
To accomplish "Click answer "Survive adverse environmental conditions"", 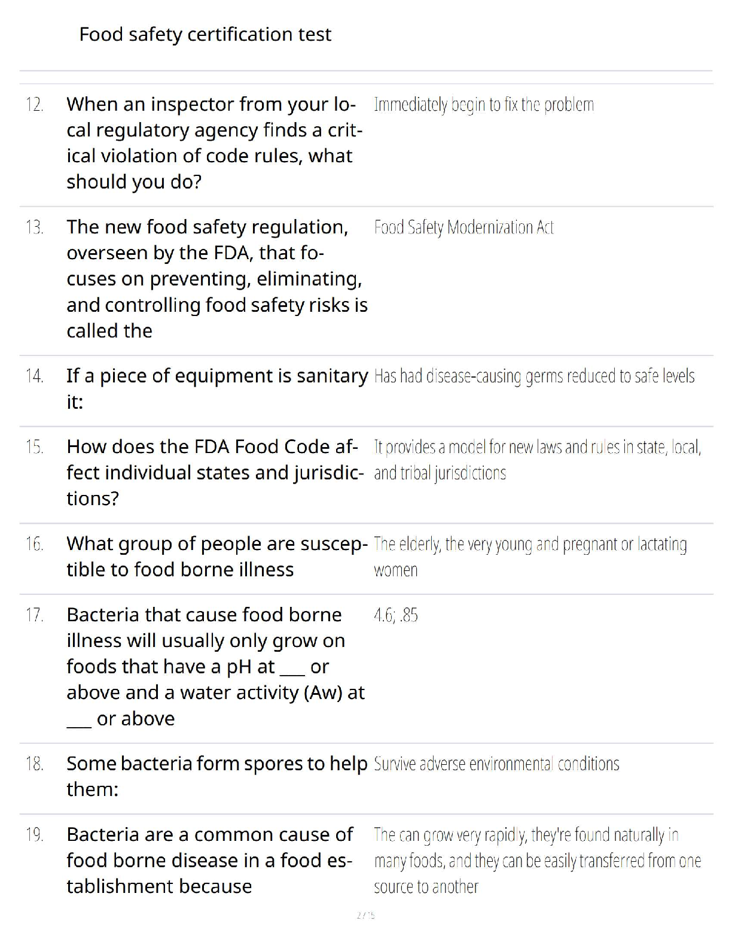I will pos(496,764).
